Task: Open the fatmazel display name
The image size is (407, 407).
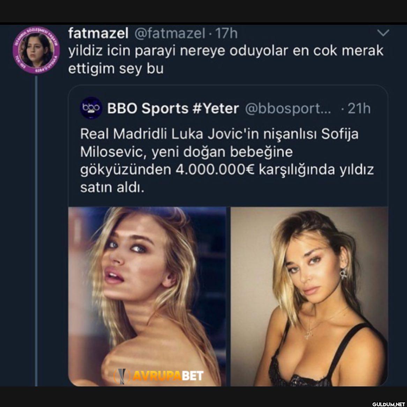Action: coord(98,33)
